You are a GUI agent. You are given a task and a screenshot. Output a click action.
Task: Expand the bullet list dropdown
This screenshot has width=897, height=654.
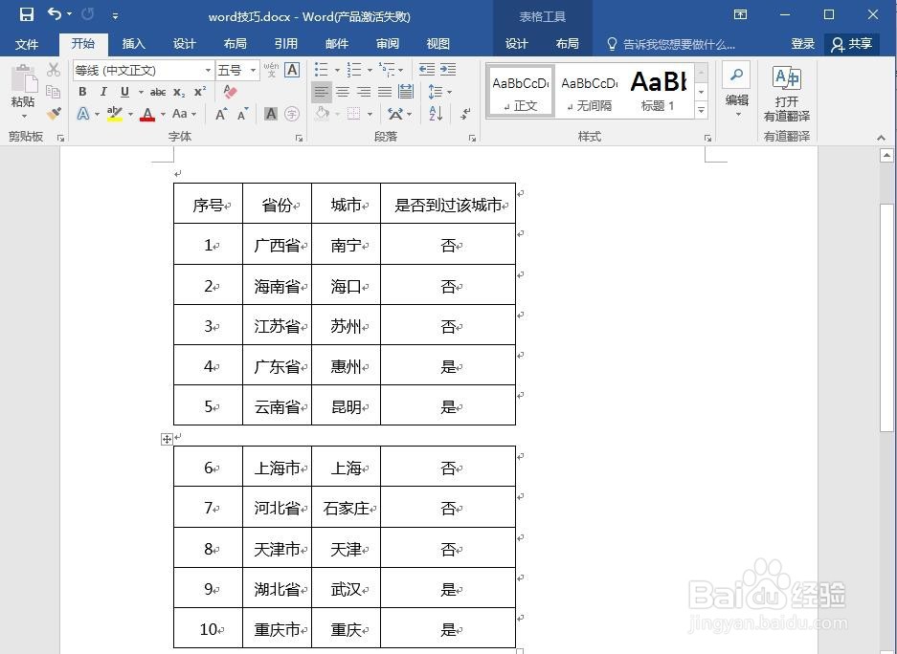pyautogui.click(x=336, y=70)
